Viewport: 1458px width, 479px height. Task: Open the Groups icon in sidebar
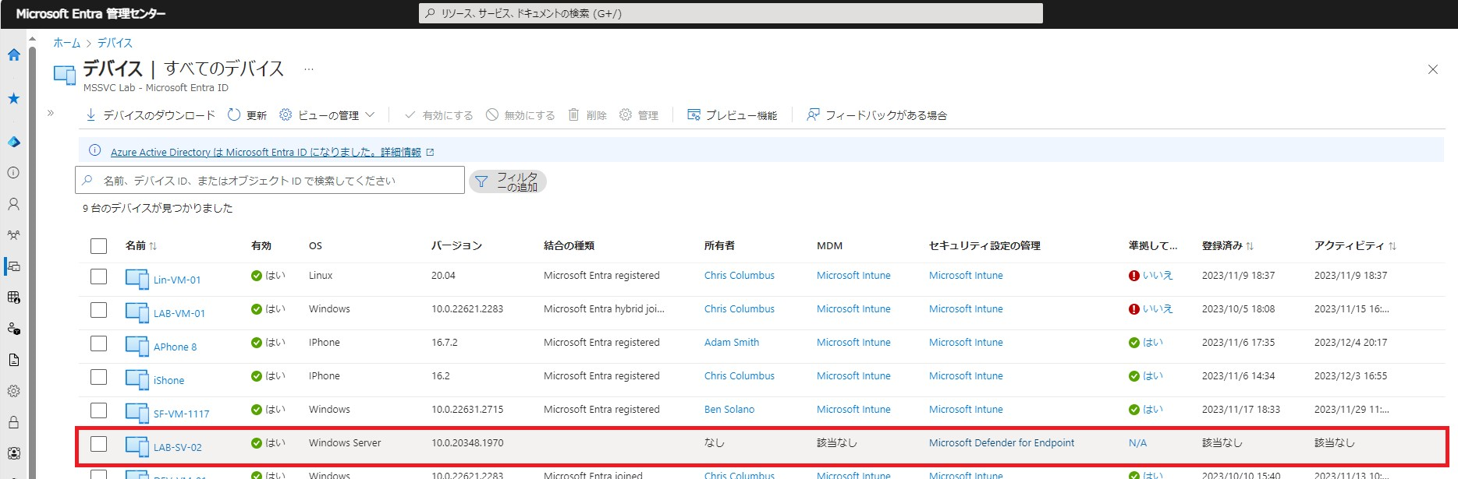13,235
